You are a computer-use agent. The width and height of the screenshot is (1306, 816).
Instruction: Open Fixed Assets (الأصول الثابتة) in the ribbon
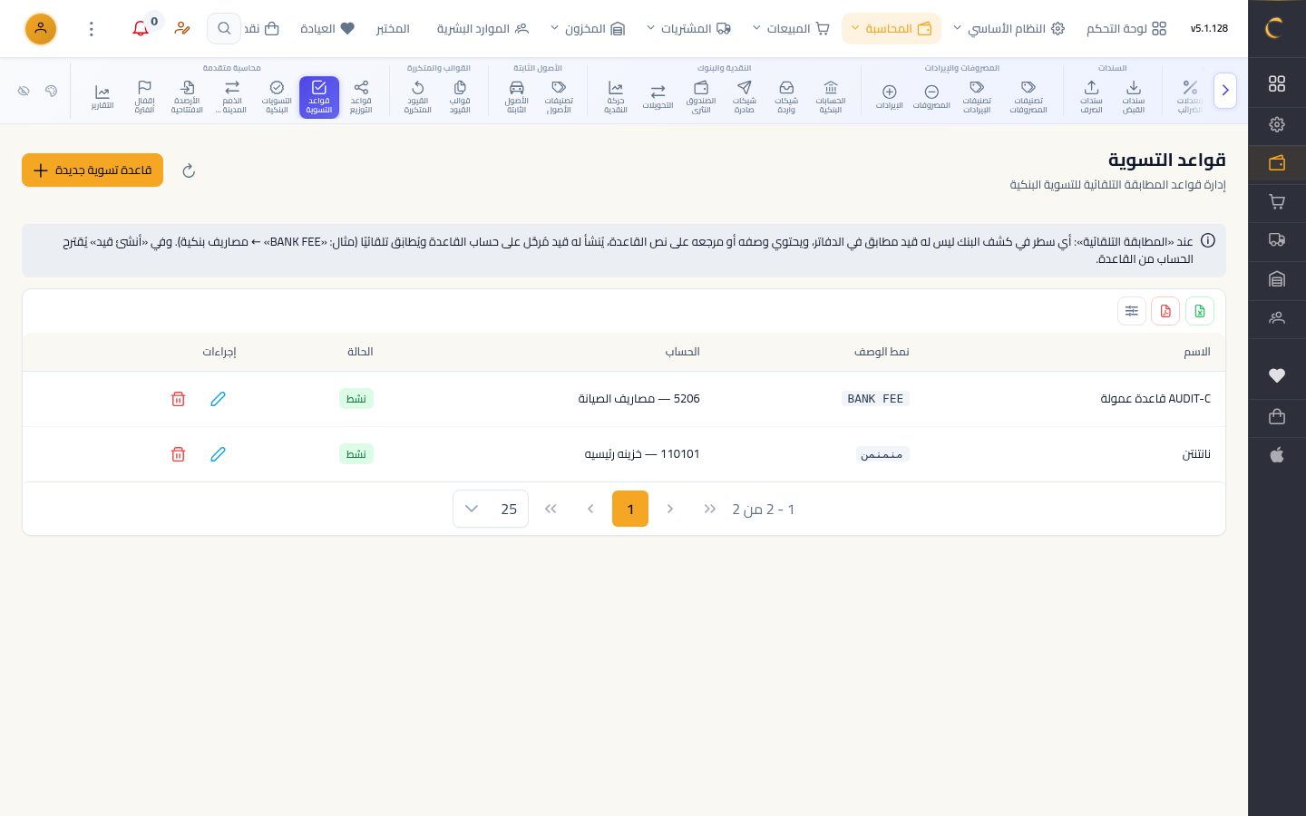(x=517, y=97)
